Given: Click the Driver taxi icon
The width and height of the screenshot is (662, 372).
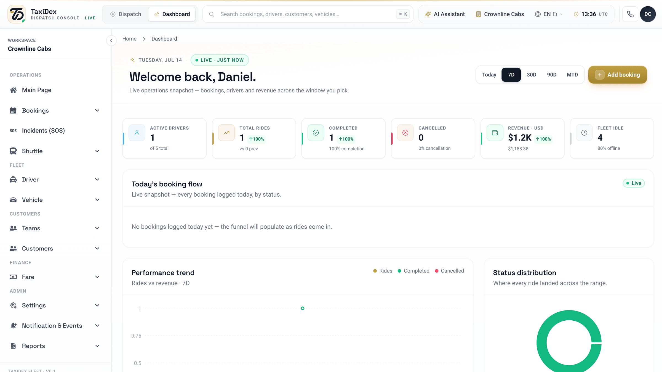Looking at the screenshot, I should tap(13, 180).
